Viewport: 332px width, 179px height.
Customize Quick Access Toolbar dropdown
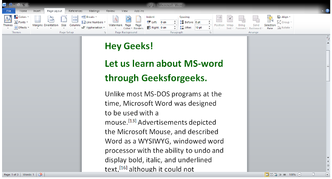coord(28,5)
